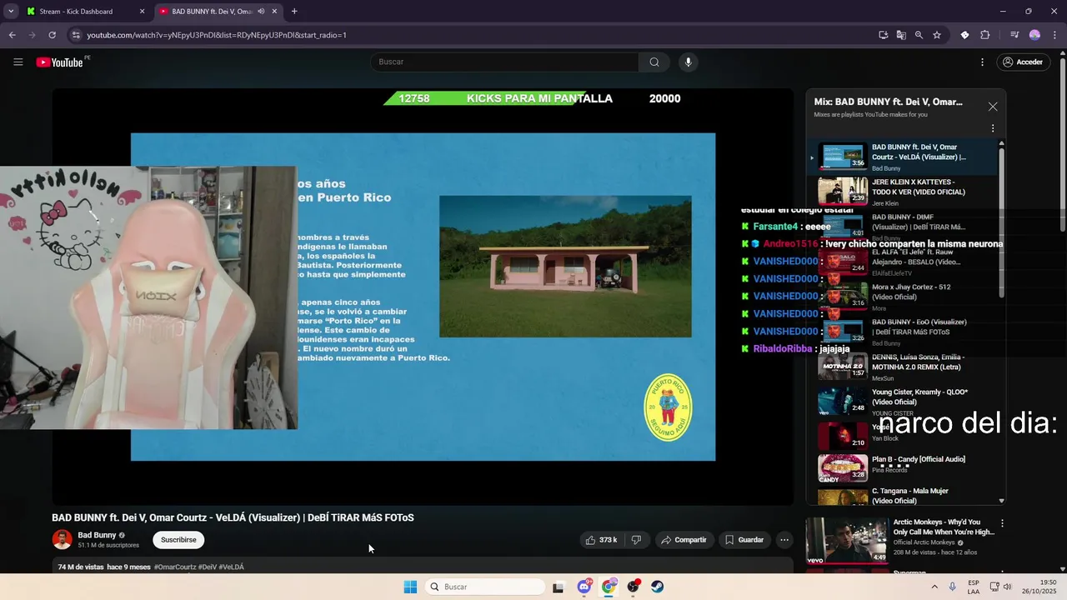This screenshot has height=600, width=1067.
Task: Close the Kick Dashboard tab
Action: pyautogui.click(x=142, y=12)
